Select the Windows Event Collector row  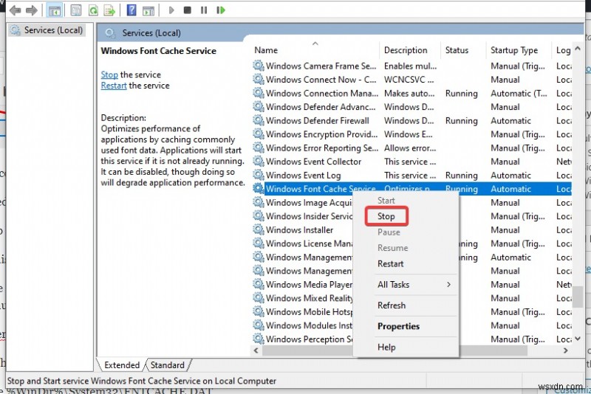click(x=412, y=162)
